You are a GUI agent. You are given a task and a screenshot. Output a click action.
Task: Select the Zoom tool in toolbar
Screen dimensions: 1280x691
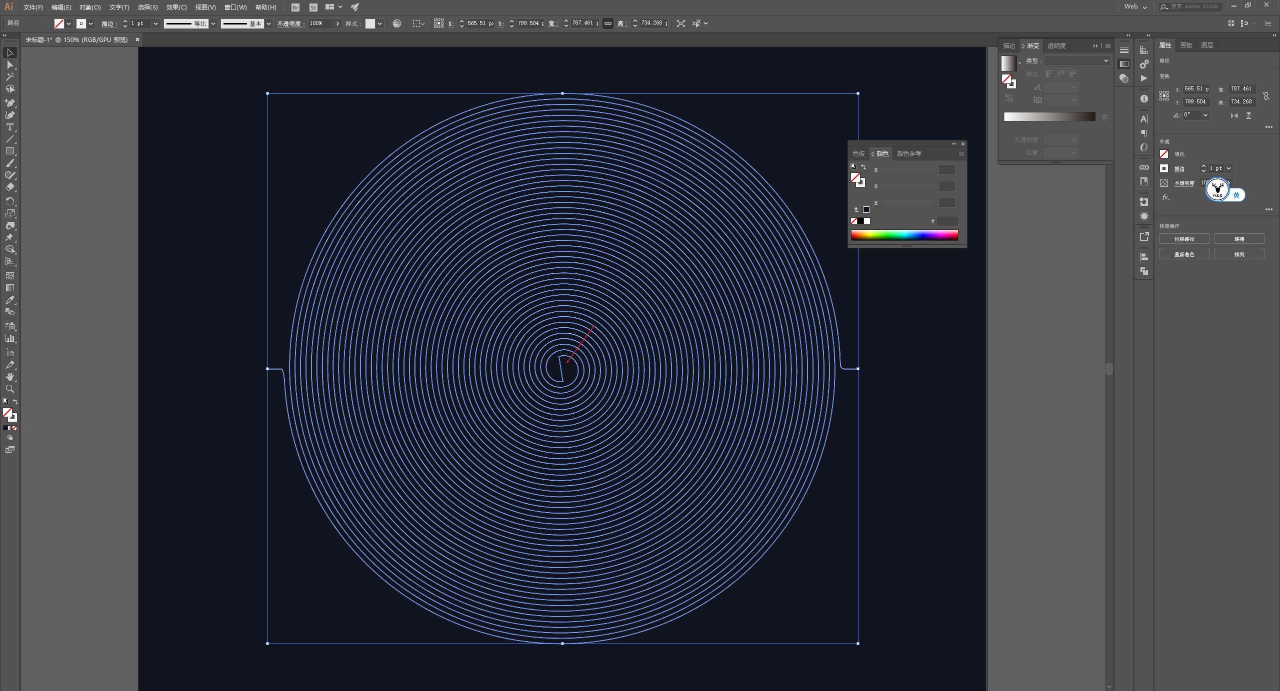click(10, 389)
